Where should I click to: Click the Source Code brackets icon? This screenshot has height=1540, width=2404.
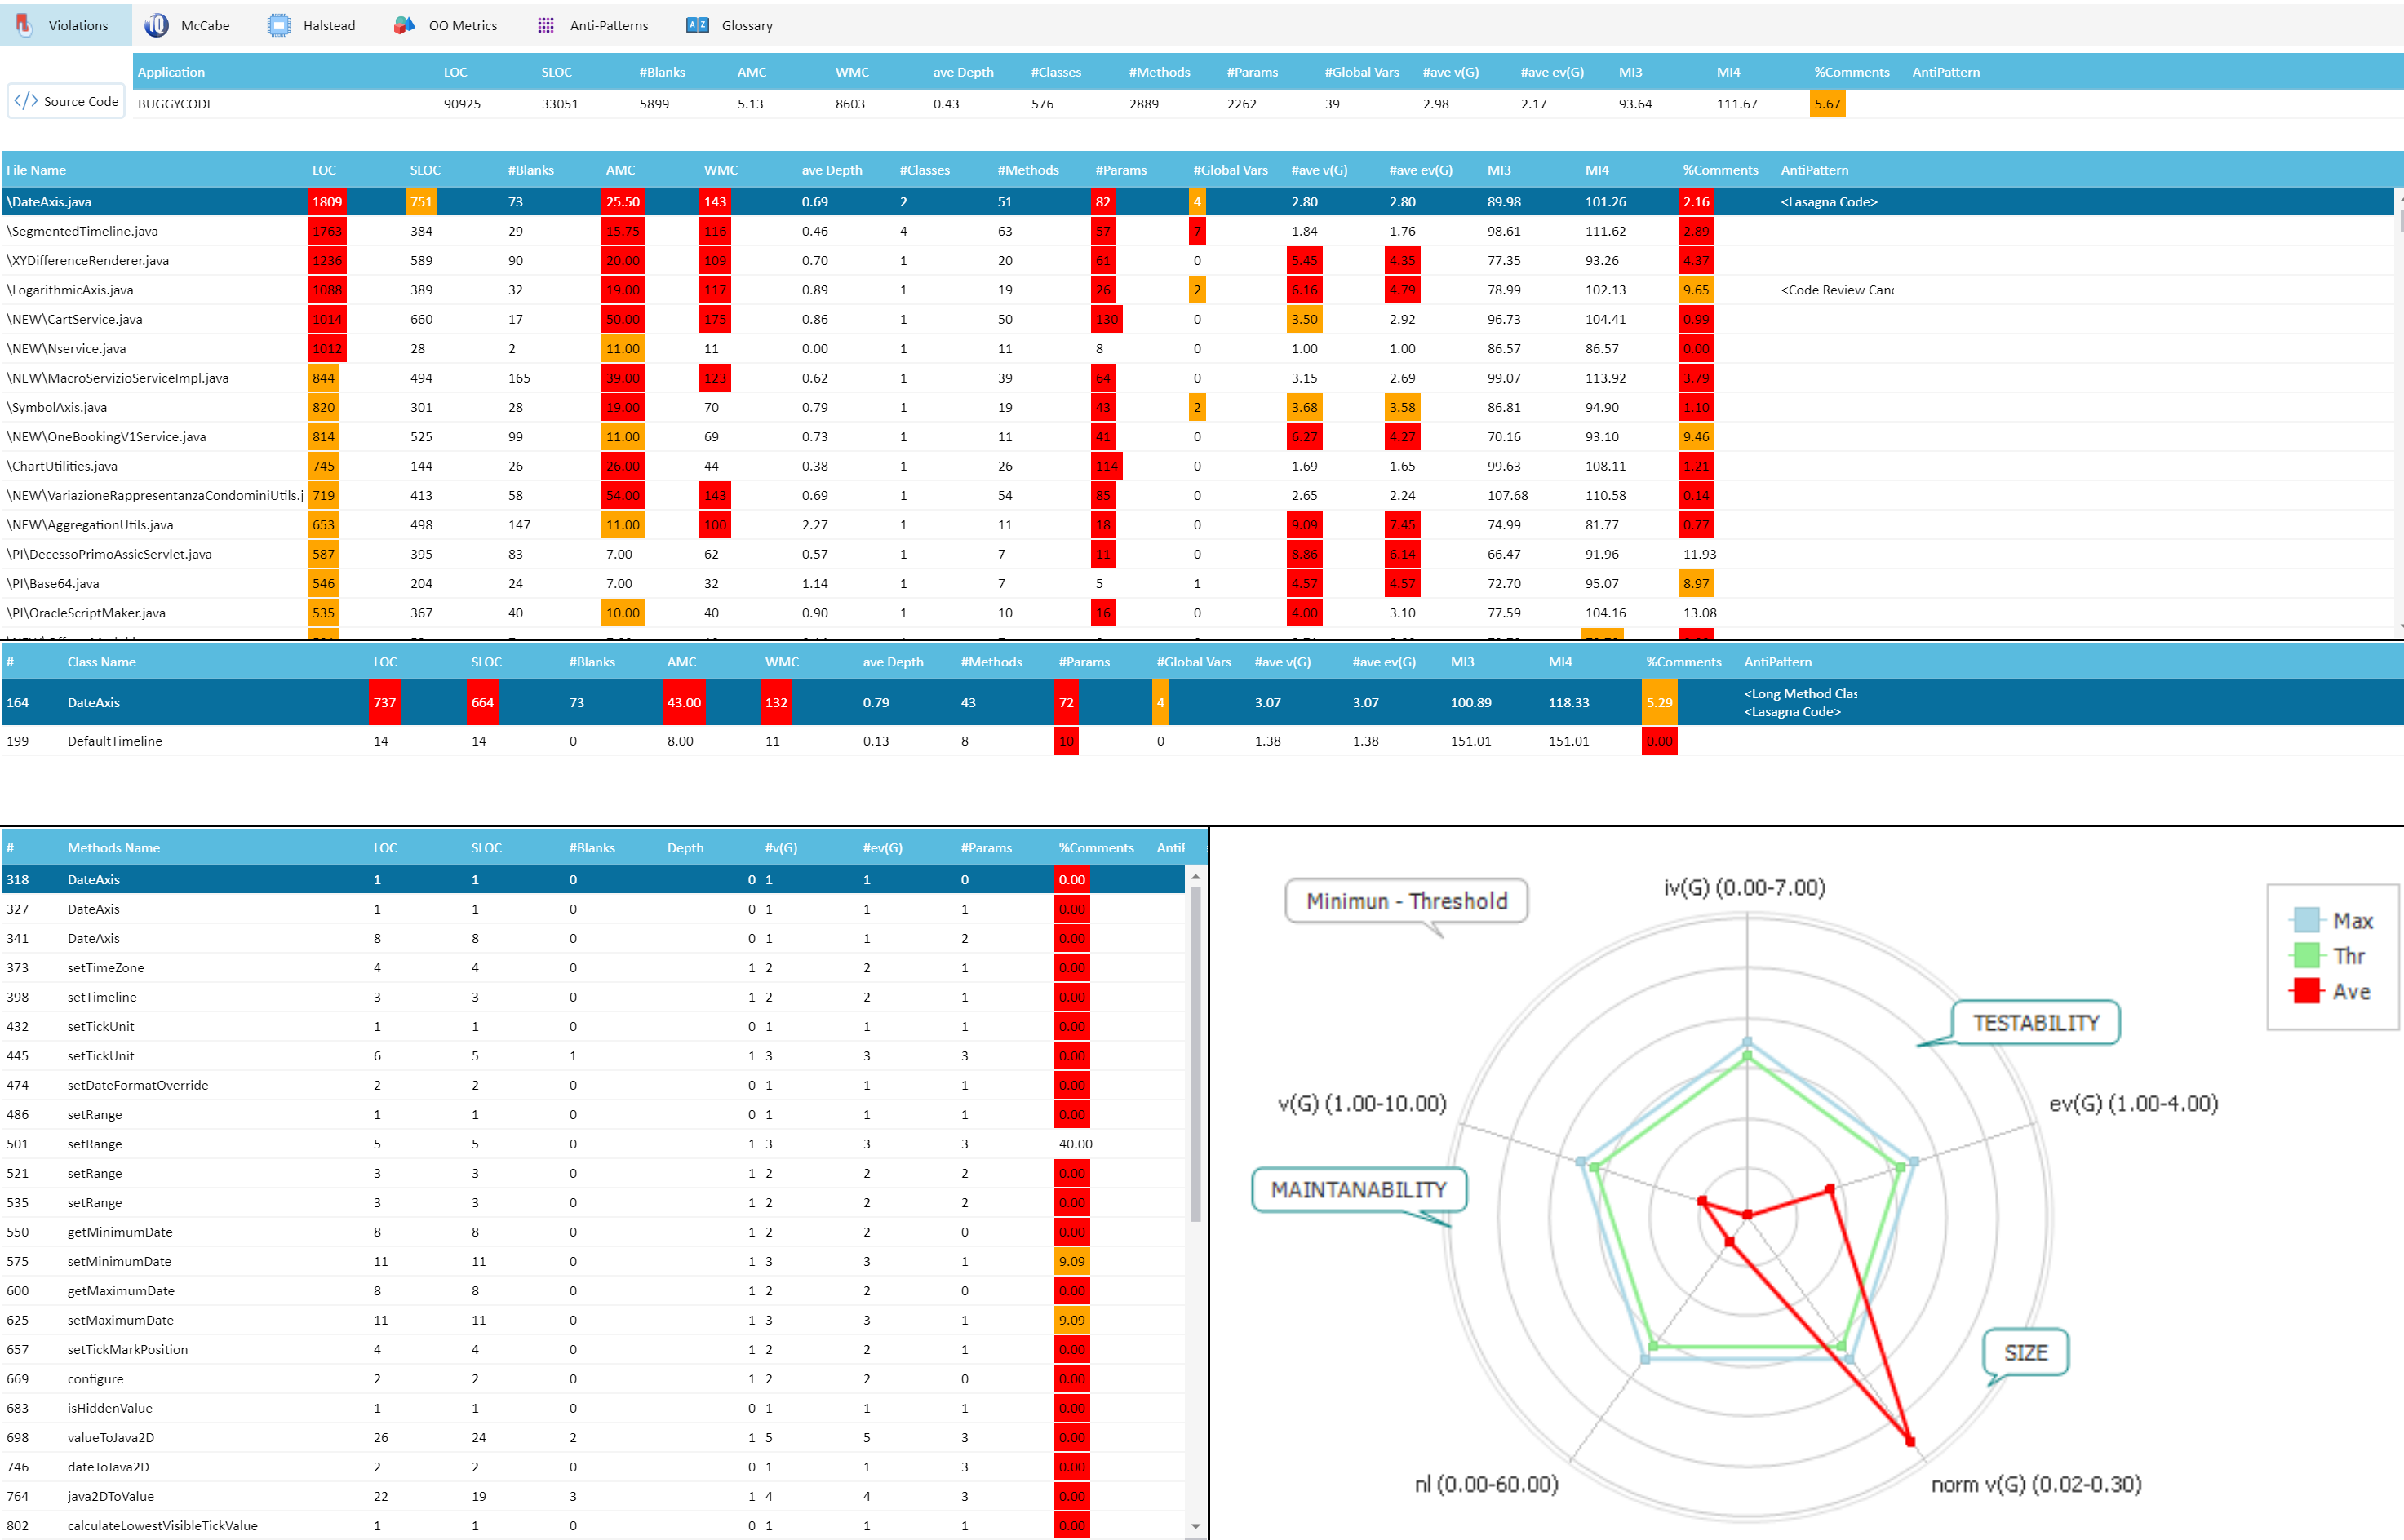point(26,101)
